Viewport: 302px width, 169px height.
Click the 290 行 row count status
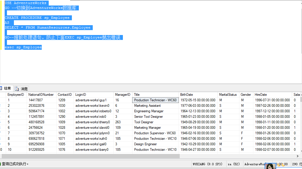(297, 164)
